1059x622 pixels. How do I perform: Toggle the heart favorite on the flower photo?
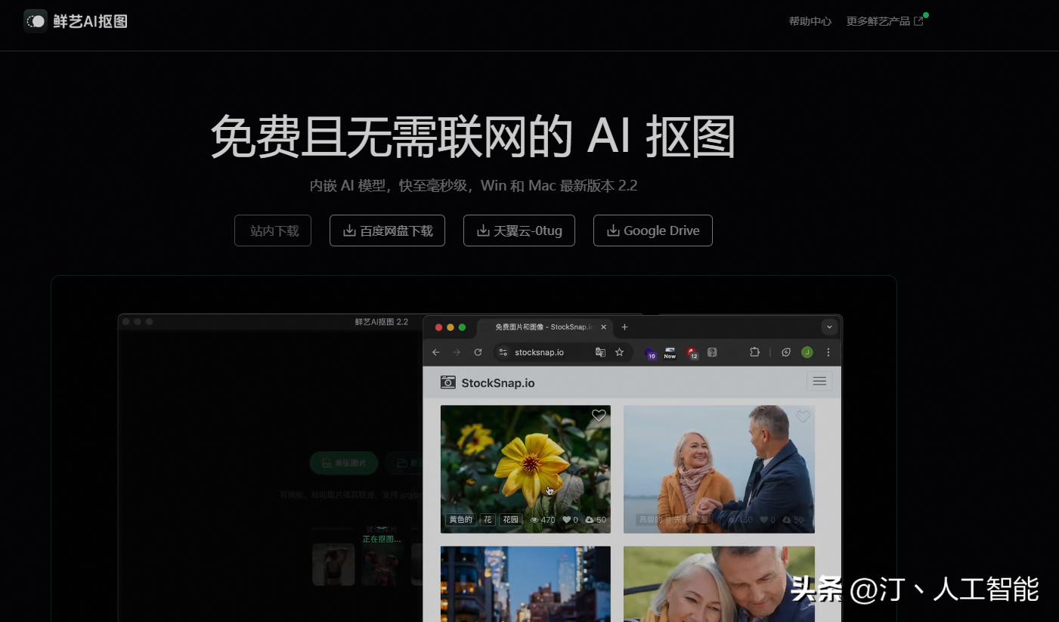pos(598,416)
